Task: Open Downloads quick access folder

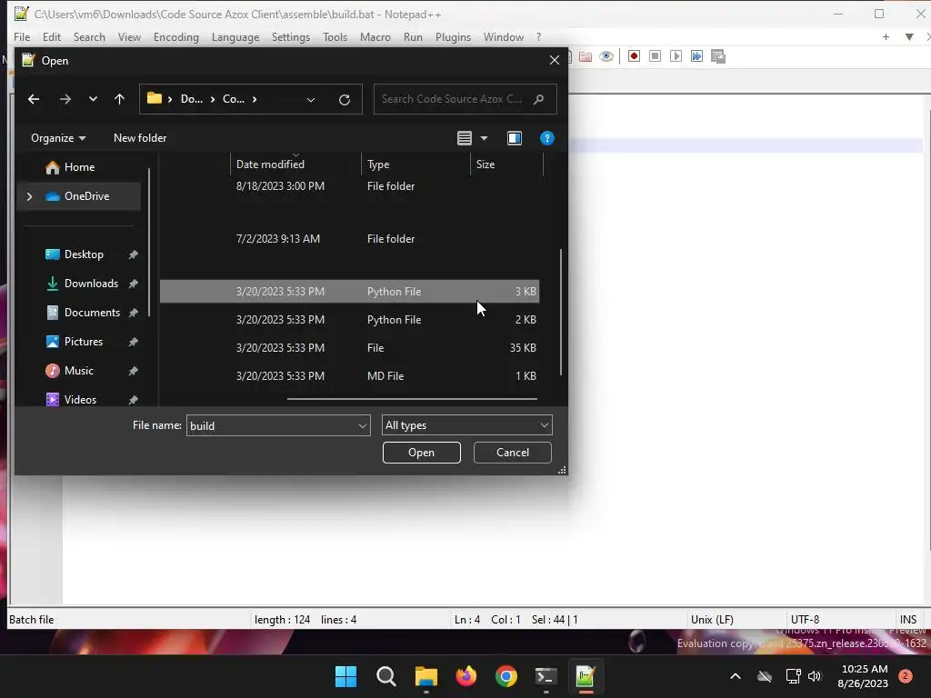Action: click(91, 284)
